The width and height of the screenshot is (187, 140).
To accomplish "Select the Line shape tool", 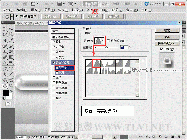I will pos(11,74).
